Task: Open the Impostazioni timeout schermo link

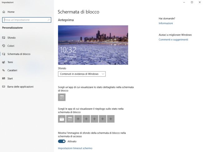Action: pyautogui.click(x=75, y=148)
